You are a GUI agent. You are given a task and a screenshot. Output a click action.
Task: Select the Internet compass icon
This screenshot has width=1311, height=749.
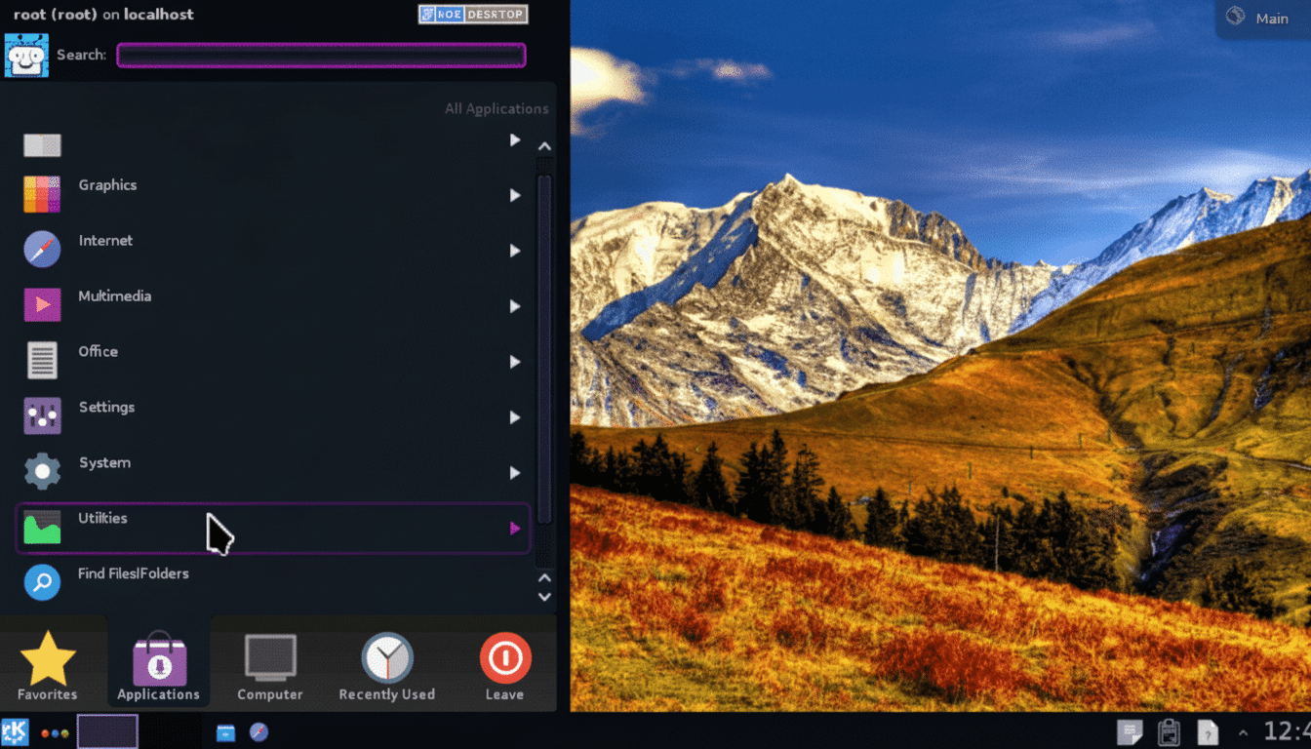coord(42,249)
